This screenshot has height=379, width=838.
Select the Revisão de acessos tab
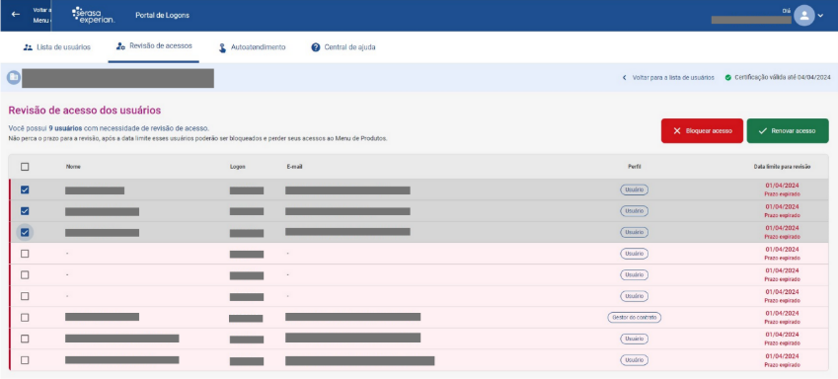pyautogui.click(x=154, y=46)
